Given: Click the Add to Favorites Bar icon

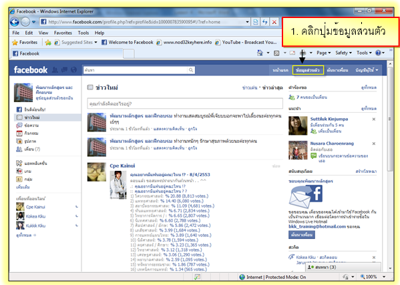Looking at the screenshot, I should pos(48,43).
